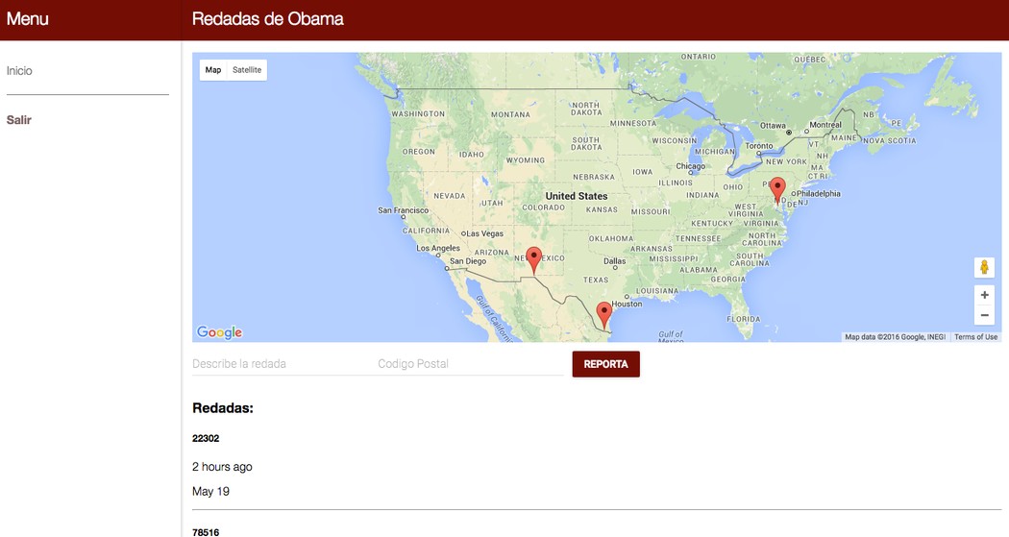
Task: Click the San Francisco city label
Action: click(x=403, y=210)
